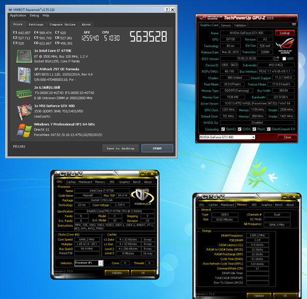Toggle the DirectCompute 5.0 checkbox
This screenshot has width=307, height=299.
269,129
